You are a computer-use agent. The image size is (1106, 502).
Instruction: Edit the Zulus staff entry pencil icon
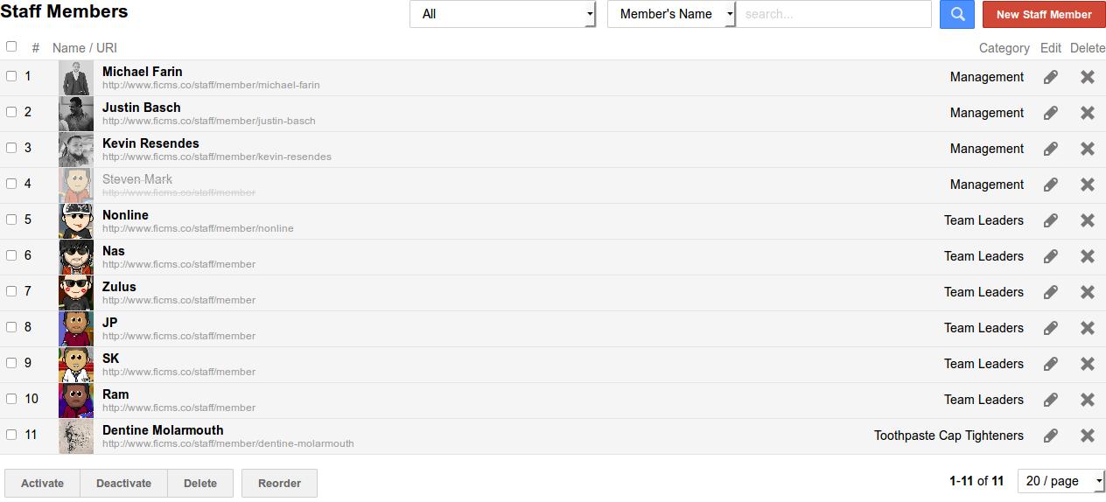coord(1051,292)
